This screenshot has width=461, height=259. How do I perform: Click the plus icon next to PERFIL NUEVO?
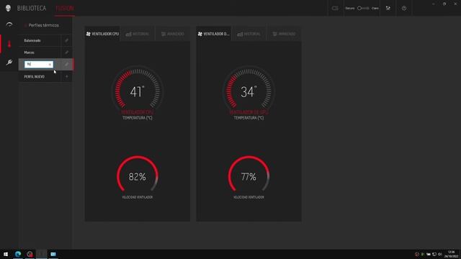tap(67, 77)
